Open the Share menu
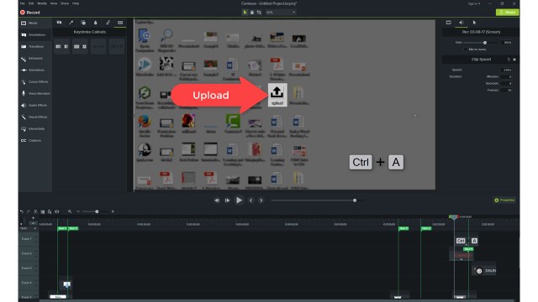 click(x=65, y=3)
